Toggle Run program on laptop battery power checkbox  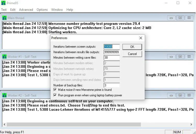point(55,95)
